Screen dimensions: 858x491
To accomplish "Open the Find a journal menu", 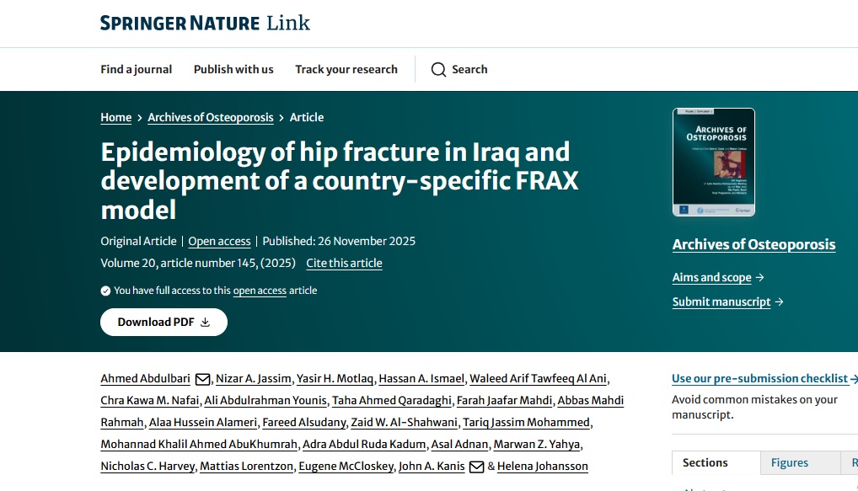I will 136,70.
